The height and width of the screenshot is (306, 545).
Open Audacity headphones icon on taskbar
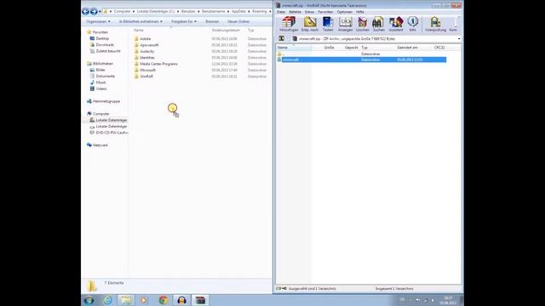(x=181, y=300)
